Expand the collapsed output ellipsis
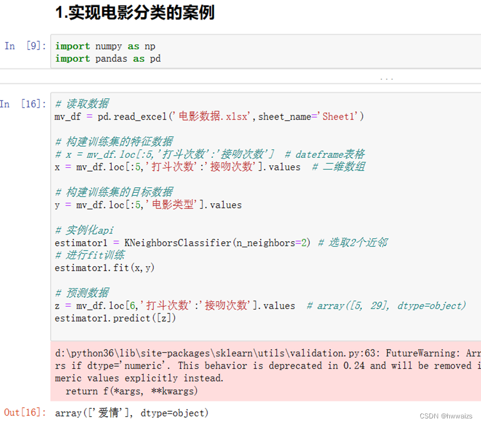Image resolution: width=481 pixels, height=424 pixels. tap(386, 79)
